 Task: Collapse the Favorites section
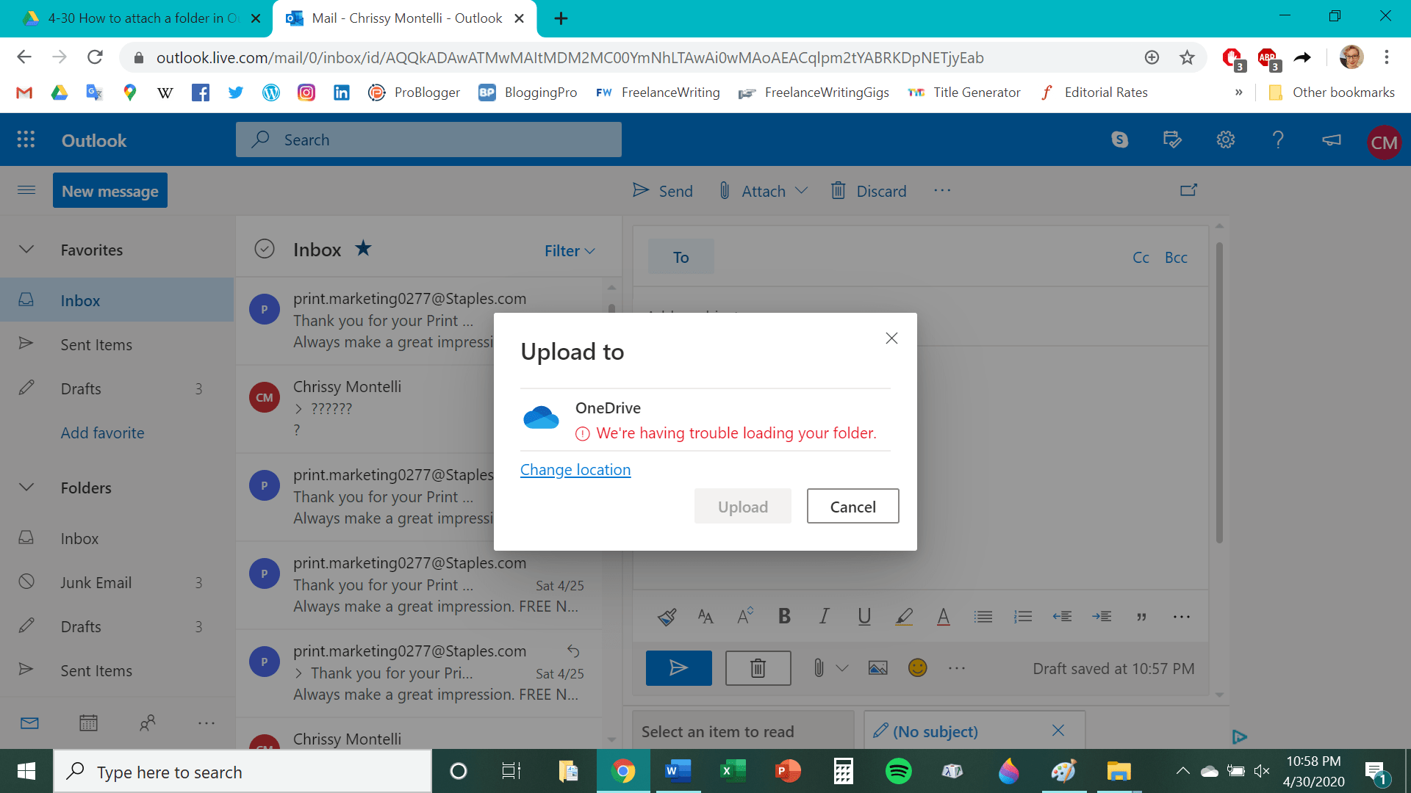click(x=26, y=250)
